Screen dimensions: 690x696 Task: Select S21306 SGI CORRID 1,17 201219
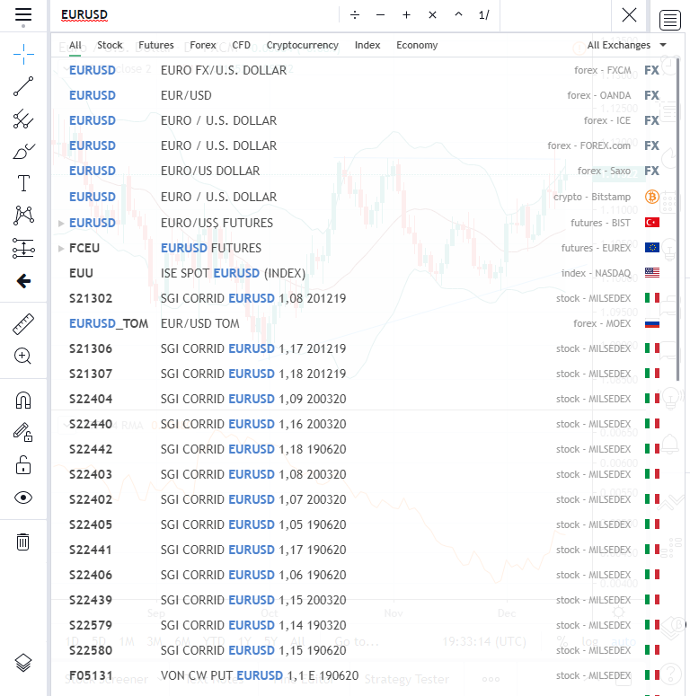[363, 348]
